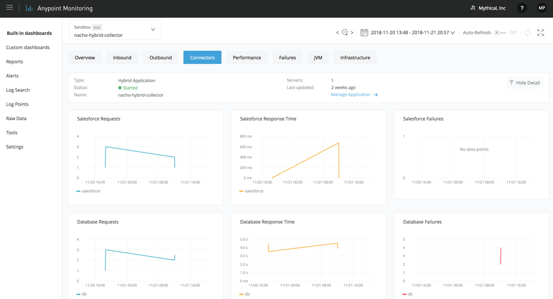
Task: Open the date range dropdown
Action: [412, 32]
